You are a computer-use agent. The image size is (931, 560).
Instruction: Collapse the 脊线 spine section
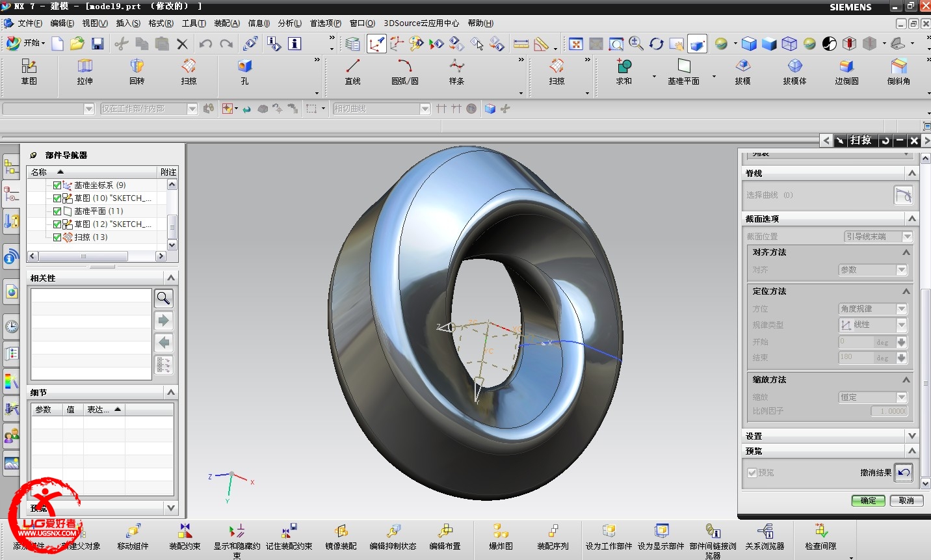pos(912,173)
